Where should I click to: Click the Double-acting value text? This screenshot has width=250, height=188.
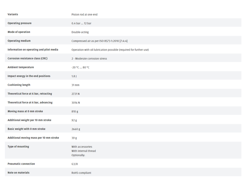click(x=80, y=32)
